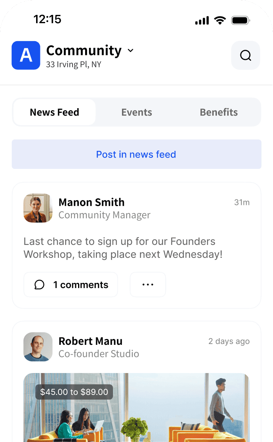Open the Community name switcher
This screenshot has height=442, width=273.
(84, 51)
